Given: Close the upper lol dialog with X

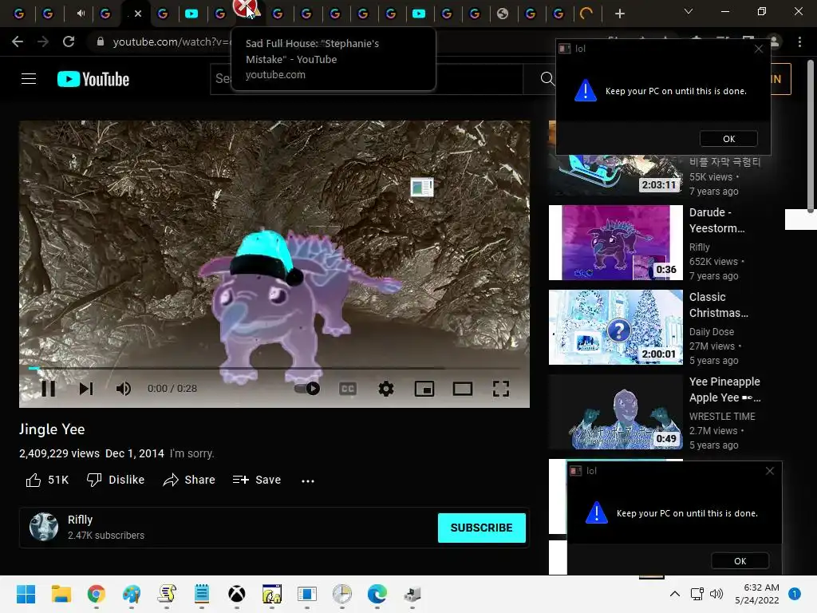Looking at the screenshot, I should [x=759, y=49].
